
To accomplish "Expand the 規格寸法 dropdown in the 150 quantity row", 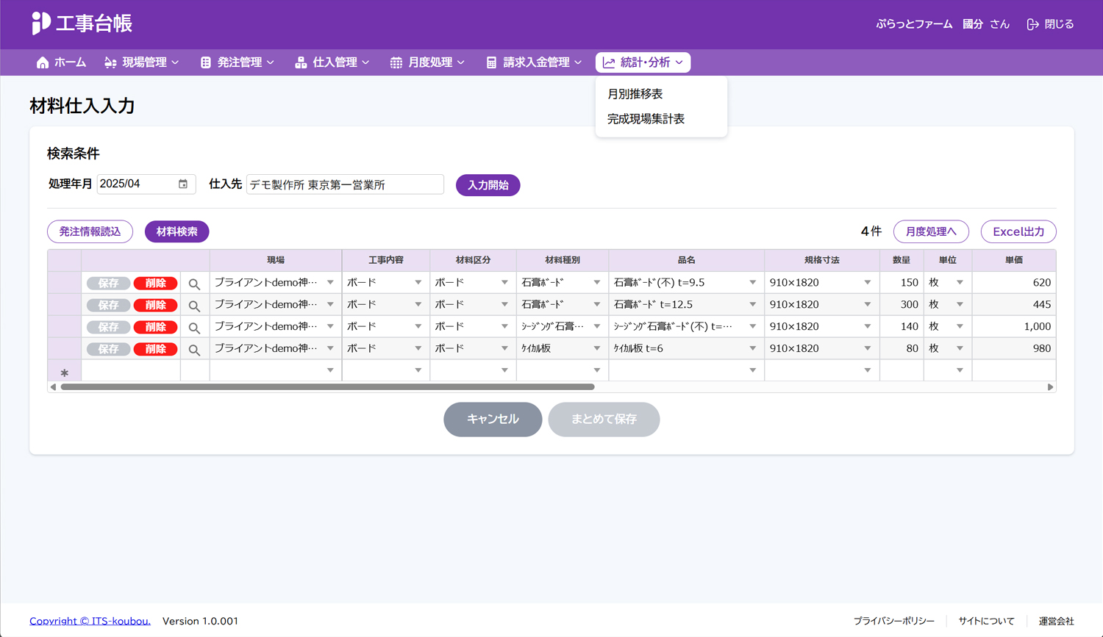I will 868,282.
